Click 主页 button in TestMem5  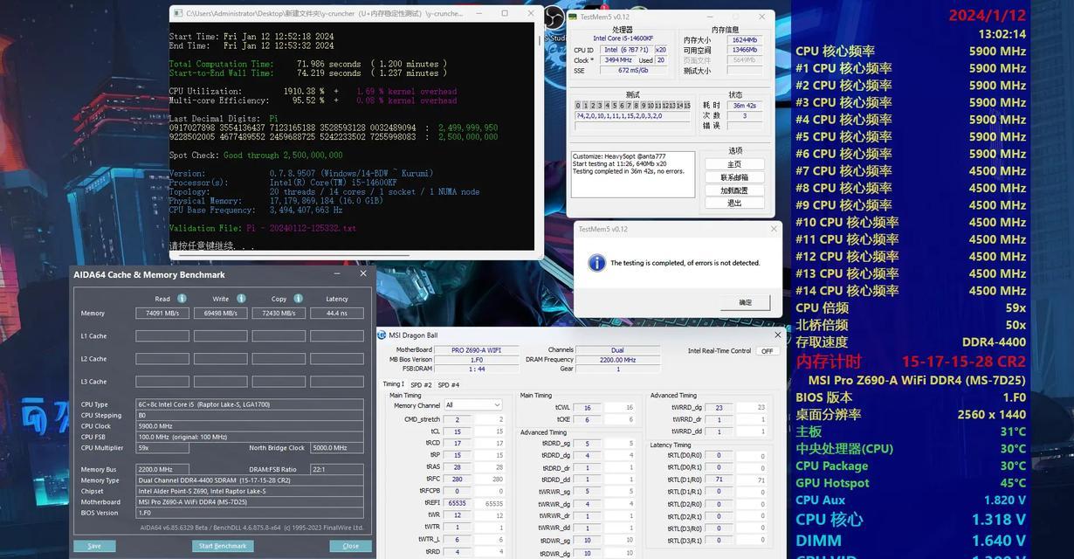(x=734, y=164)
